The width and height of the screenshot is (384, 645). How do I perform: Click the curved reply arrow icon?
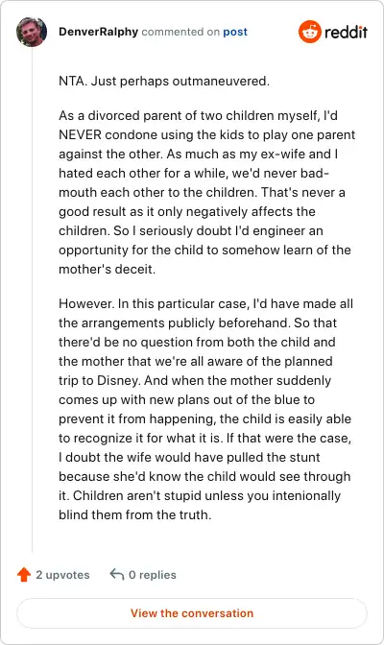pyautogui.click(x=117, y=574)
